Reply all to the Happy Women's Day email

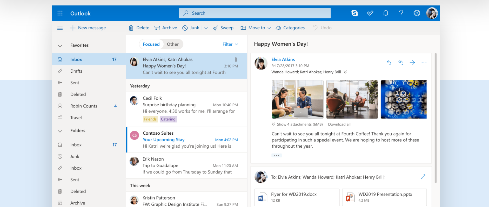(x=401, y=63)
